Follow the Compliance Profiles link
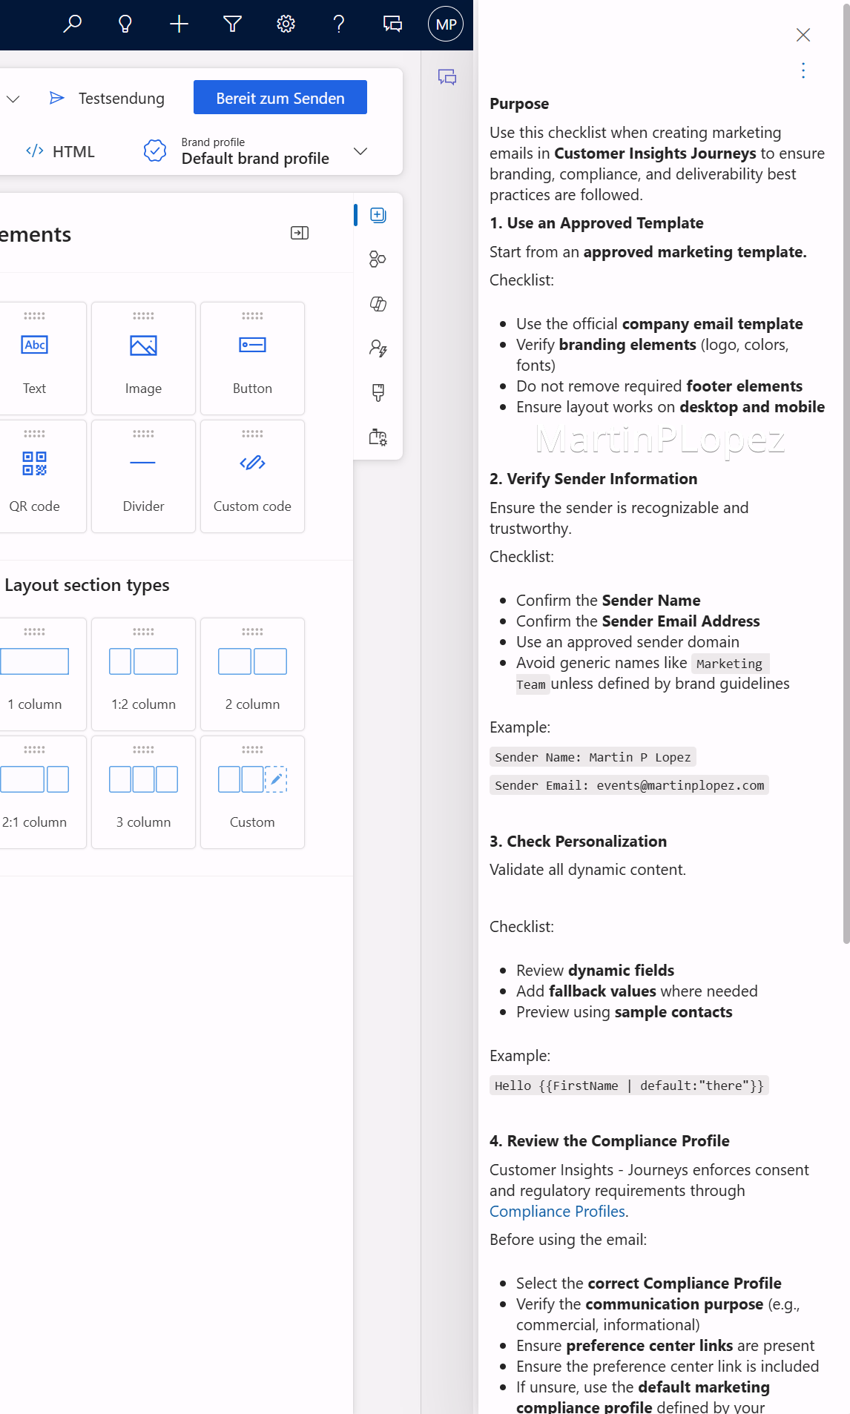The image size is (850, 1414). (x=557, y=1212)
